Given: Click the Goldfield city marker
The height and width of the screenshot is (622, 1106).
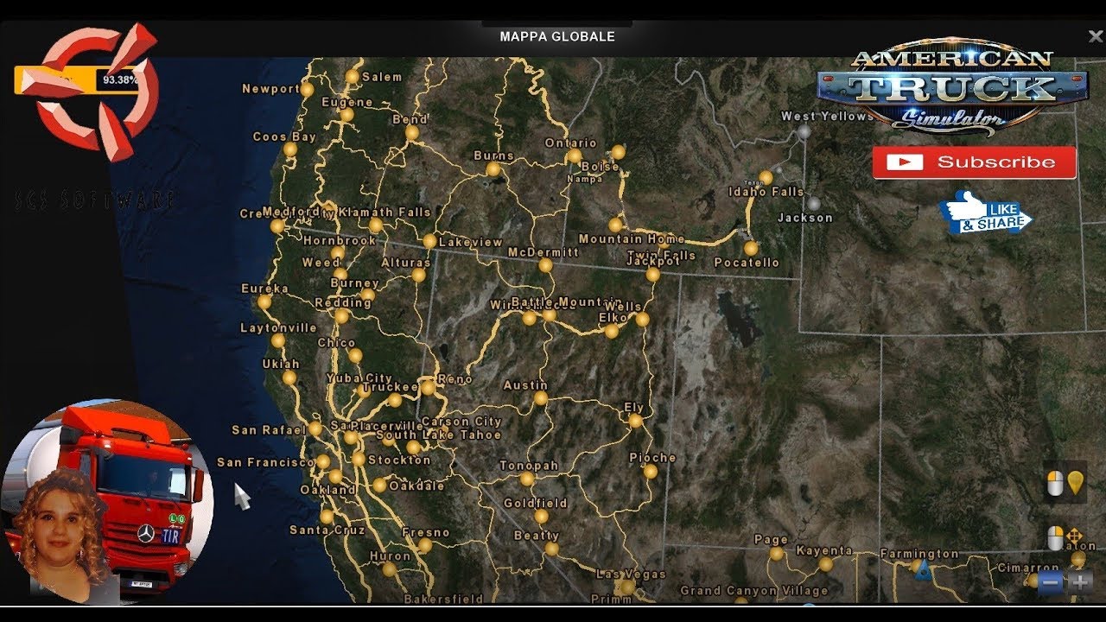Looking at the screenshot, I should click(541, 516).
